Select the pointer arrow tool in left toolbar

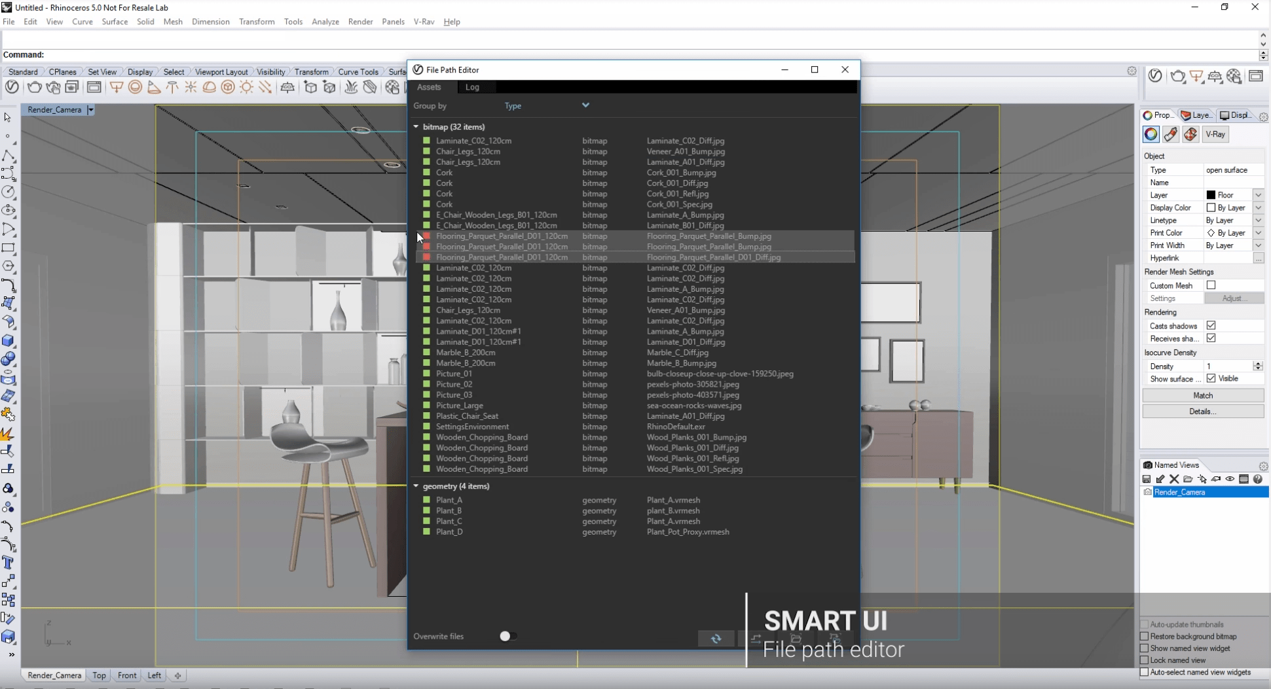point(8,117)
